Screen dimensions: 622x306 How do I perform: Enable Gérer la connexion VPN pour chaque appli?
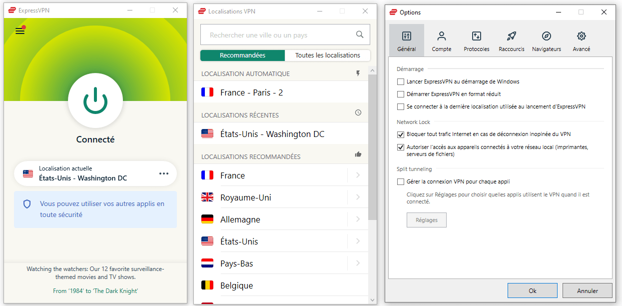coord(400,182)
